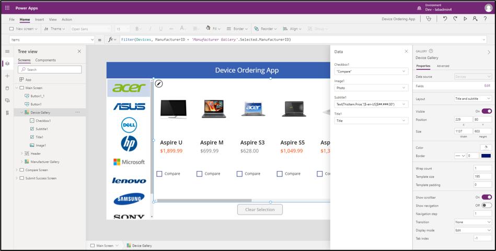
Task: Toggle the Visible switch
Action: [x=487, y=111]
